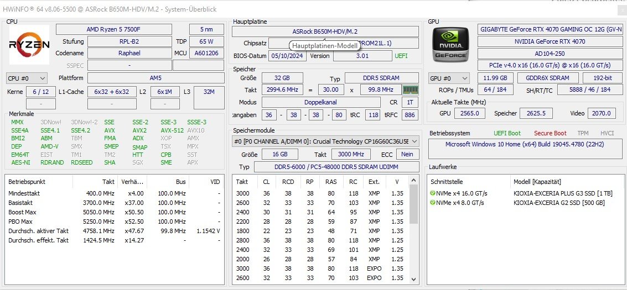The width and height of the screenshot is (627, 290).
Task: Click the green check beside NVMe x4 16.0 GT/s
Action: click(433, 193)
